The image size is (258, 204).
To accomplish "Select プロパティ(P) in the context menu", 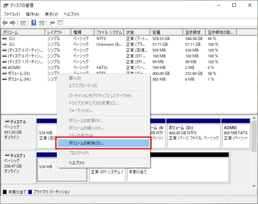I will coord(79,153).
